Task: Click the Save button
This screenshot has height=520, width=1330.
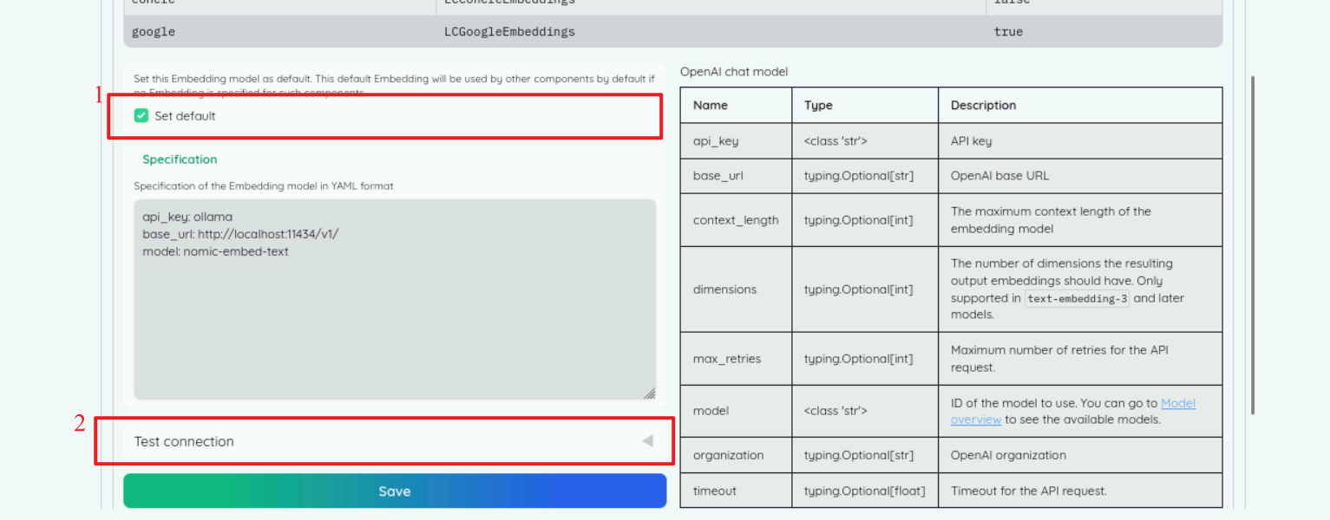Action: tap(395, 491)
